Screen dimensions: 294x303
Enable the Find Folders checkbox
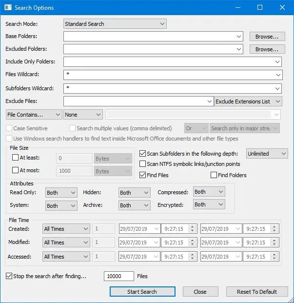pyautogui.click(x=214, y=175)
